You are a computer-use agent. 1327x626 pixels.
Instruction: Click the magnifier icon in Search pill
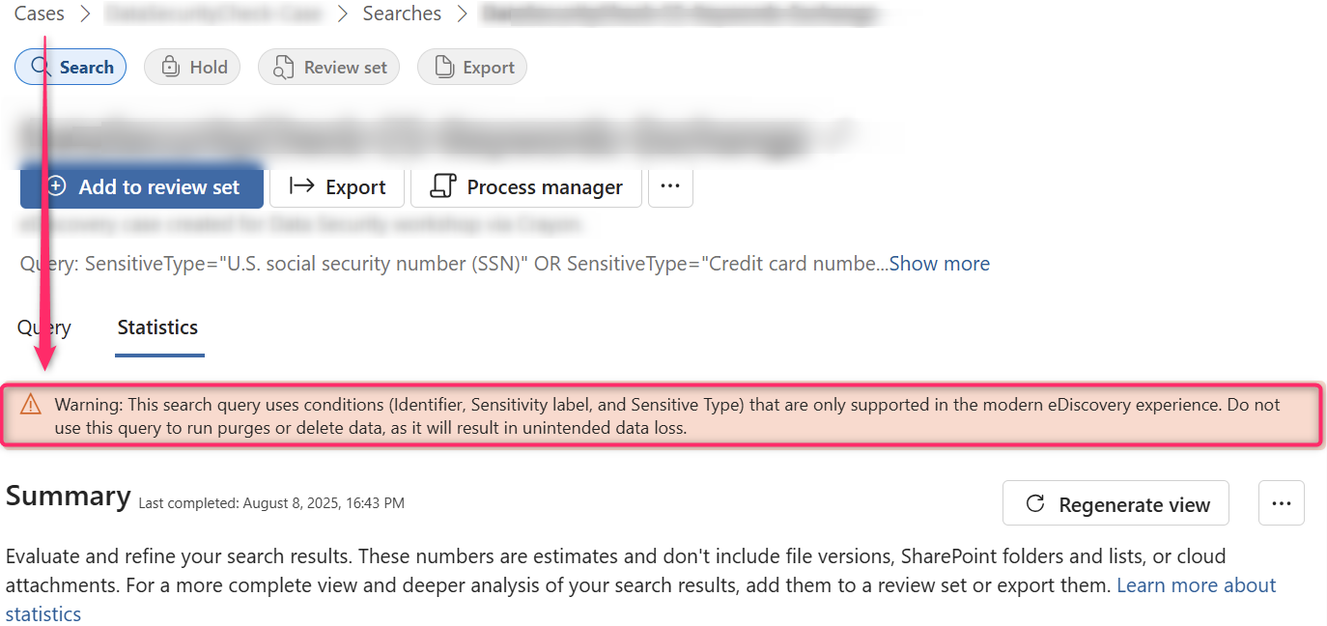[41, 68]
